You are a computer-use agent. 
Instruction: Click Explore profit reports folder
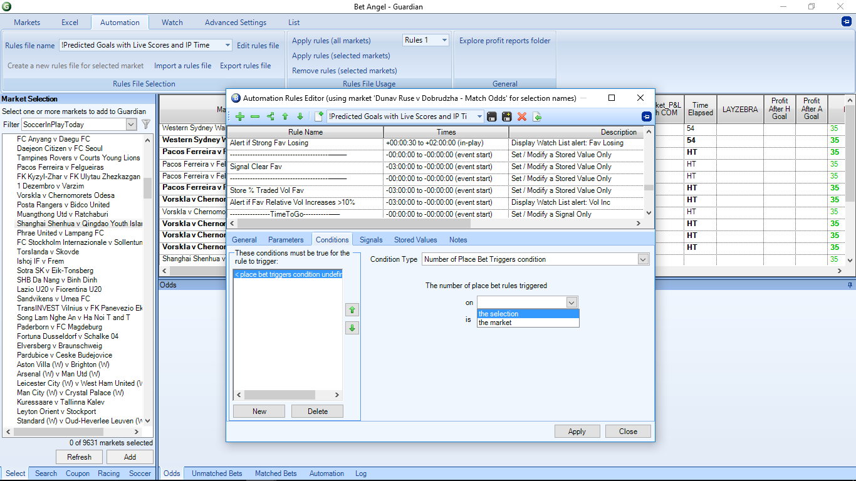coord(505,41)
